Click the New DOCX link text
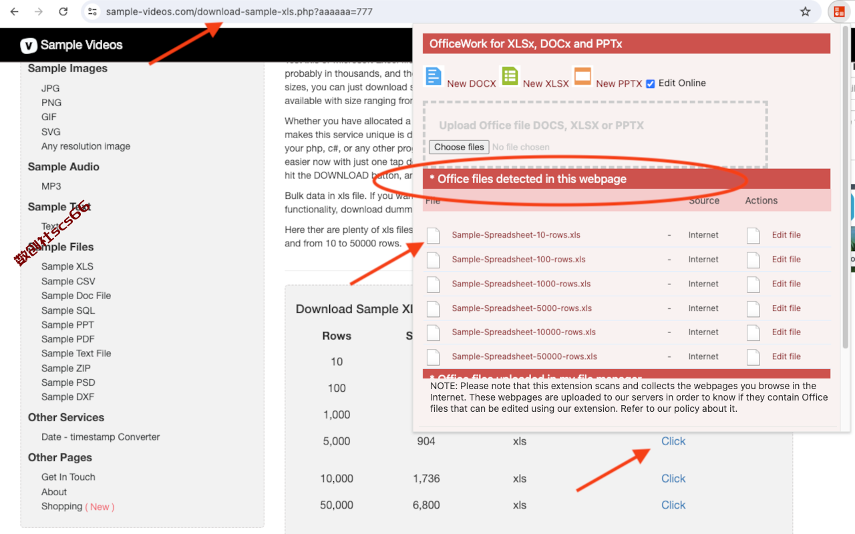Viewport: 855px width, 534px height. point(472,83)
